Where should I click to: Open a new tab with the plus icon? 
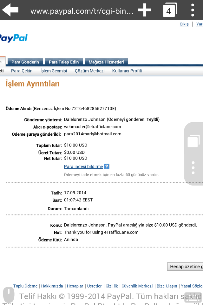click(x=145, y=10)
